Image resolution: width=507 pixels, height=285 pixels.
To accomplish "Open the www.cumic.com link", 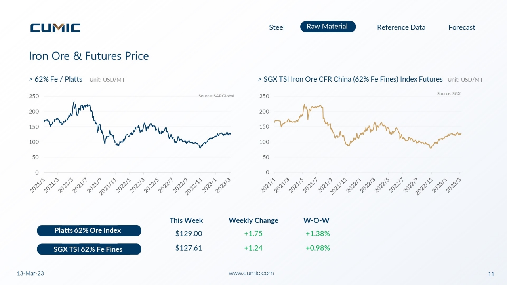I will [251, 273].
